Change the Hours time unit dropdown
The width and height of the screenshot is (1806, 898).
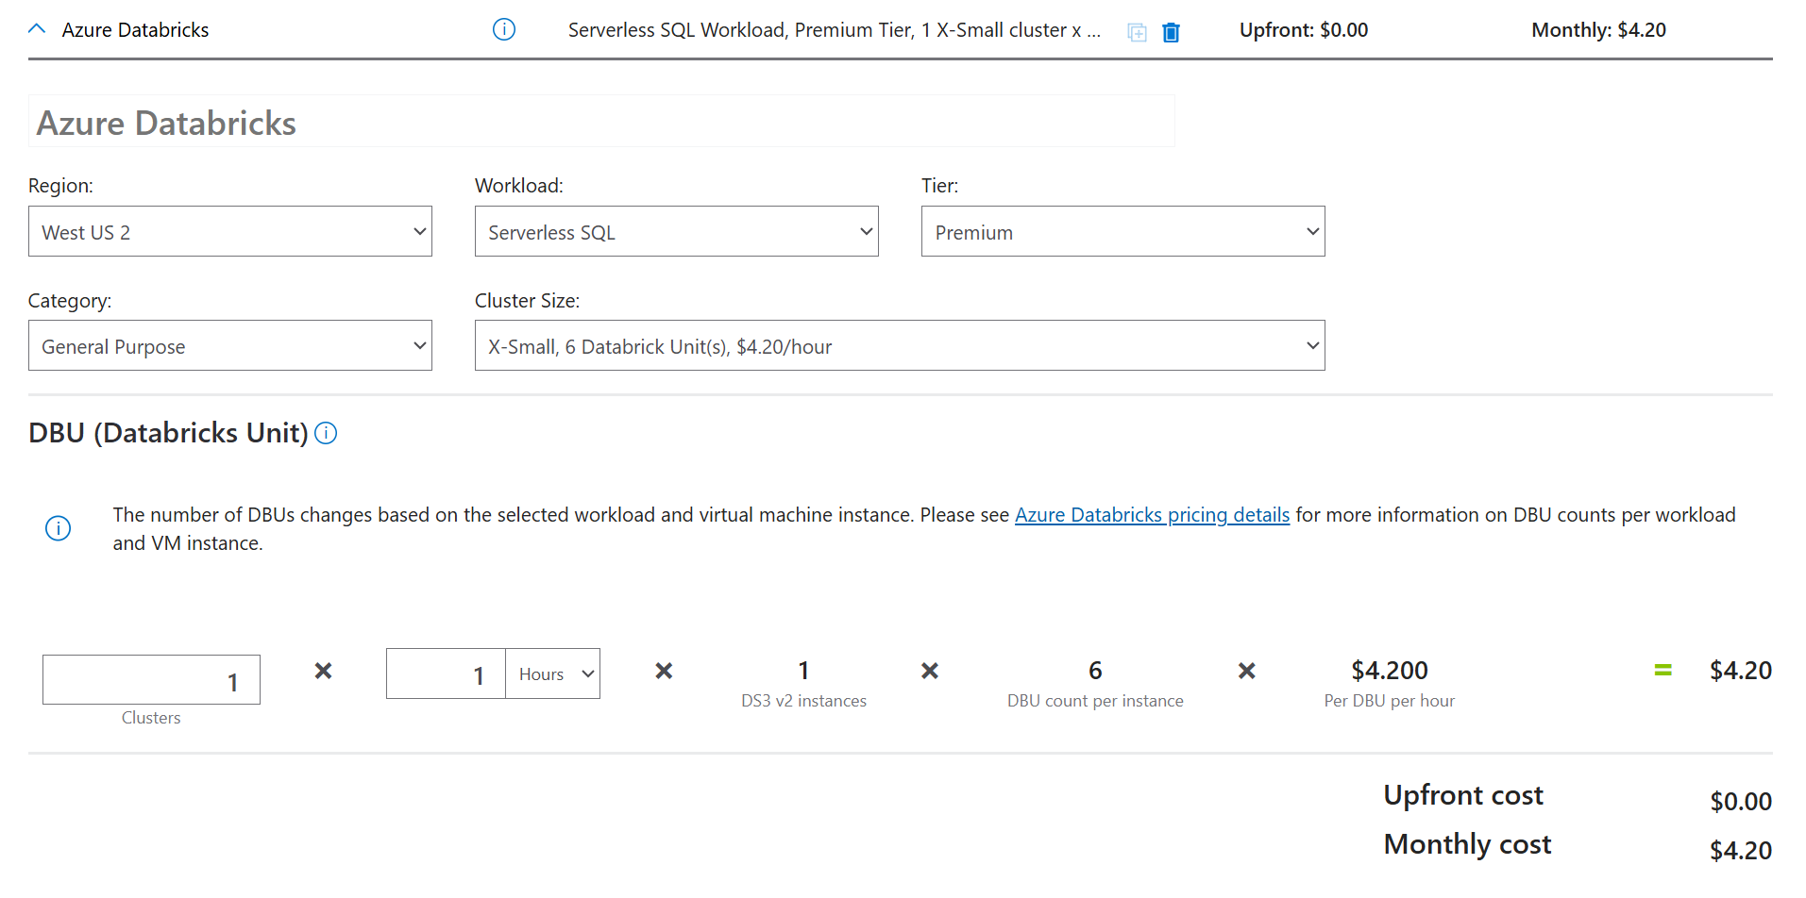click(552, 673)
